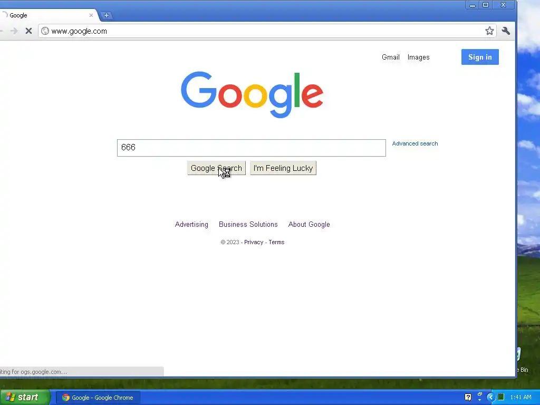Select Google Chrome taskbar item
This screenshot has height=405, width=540.
(98, 398)
